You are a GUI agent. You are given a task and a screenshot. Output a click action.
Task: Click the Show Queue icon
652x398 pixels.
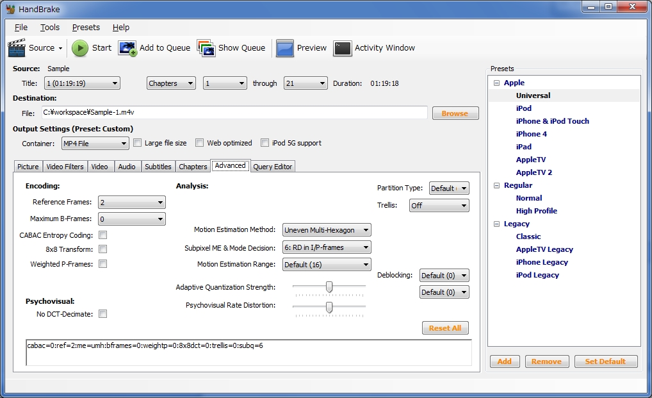tap(206, 48)
